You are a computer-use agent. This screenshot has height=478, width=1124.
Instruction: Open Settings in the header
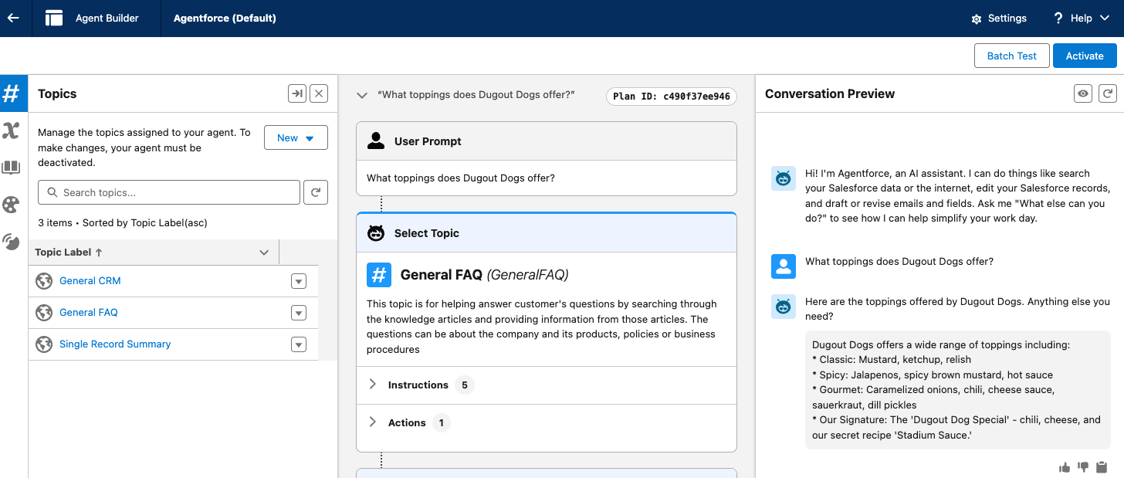pos(998,18)
